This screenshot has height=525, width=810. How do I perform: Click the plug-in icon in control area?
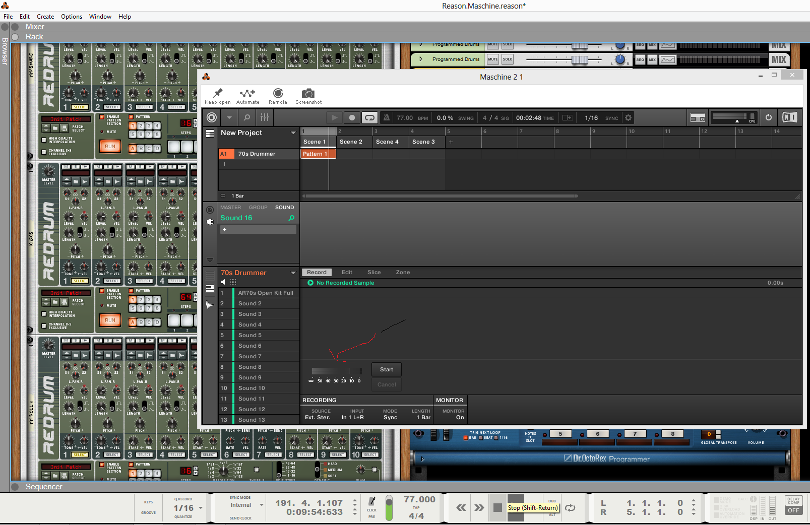point(210,222)
